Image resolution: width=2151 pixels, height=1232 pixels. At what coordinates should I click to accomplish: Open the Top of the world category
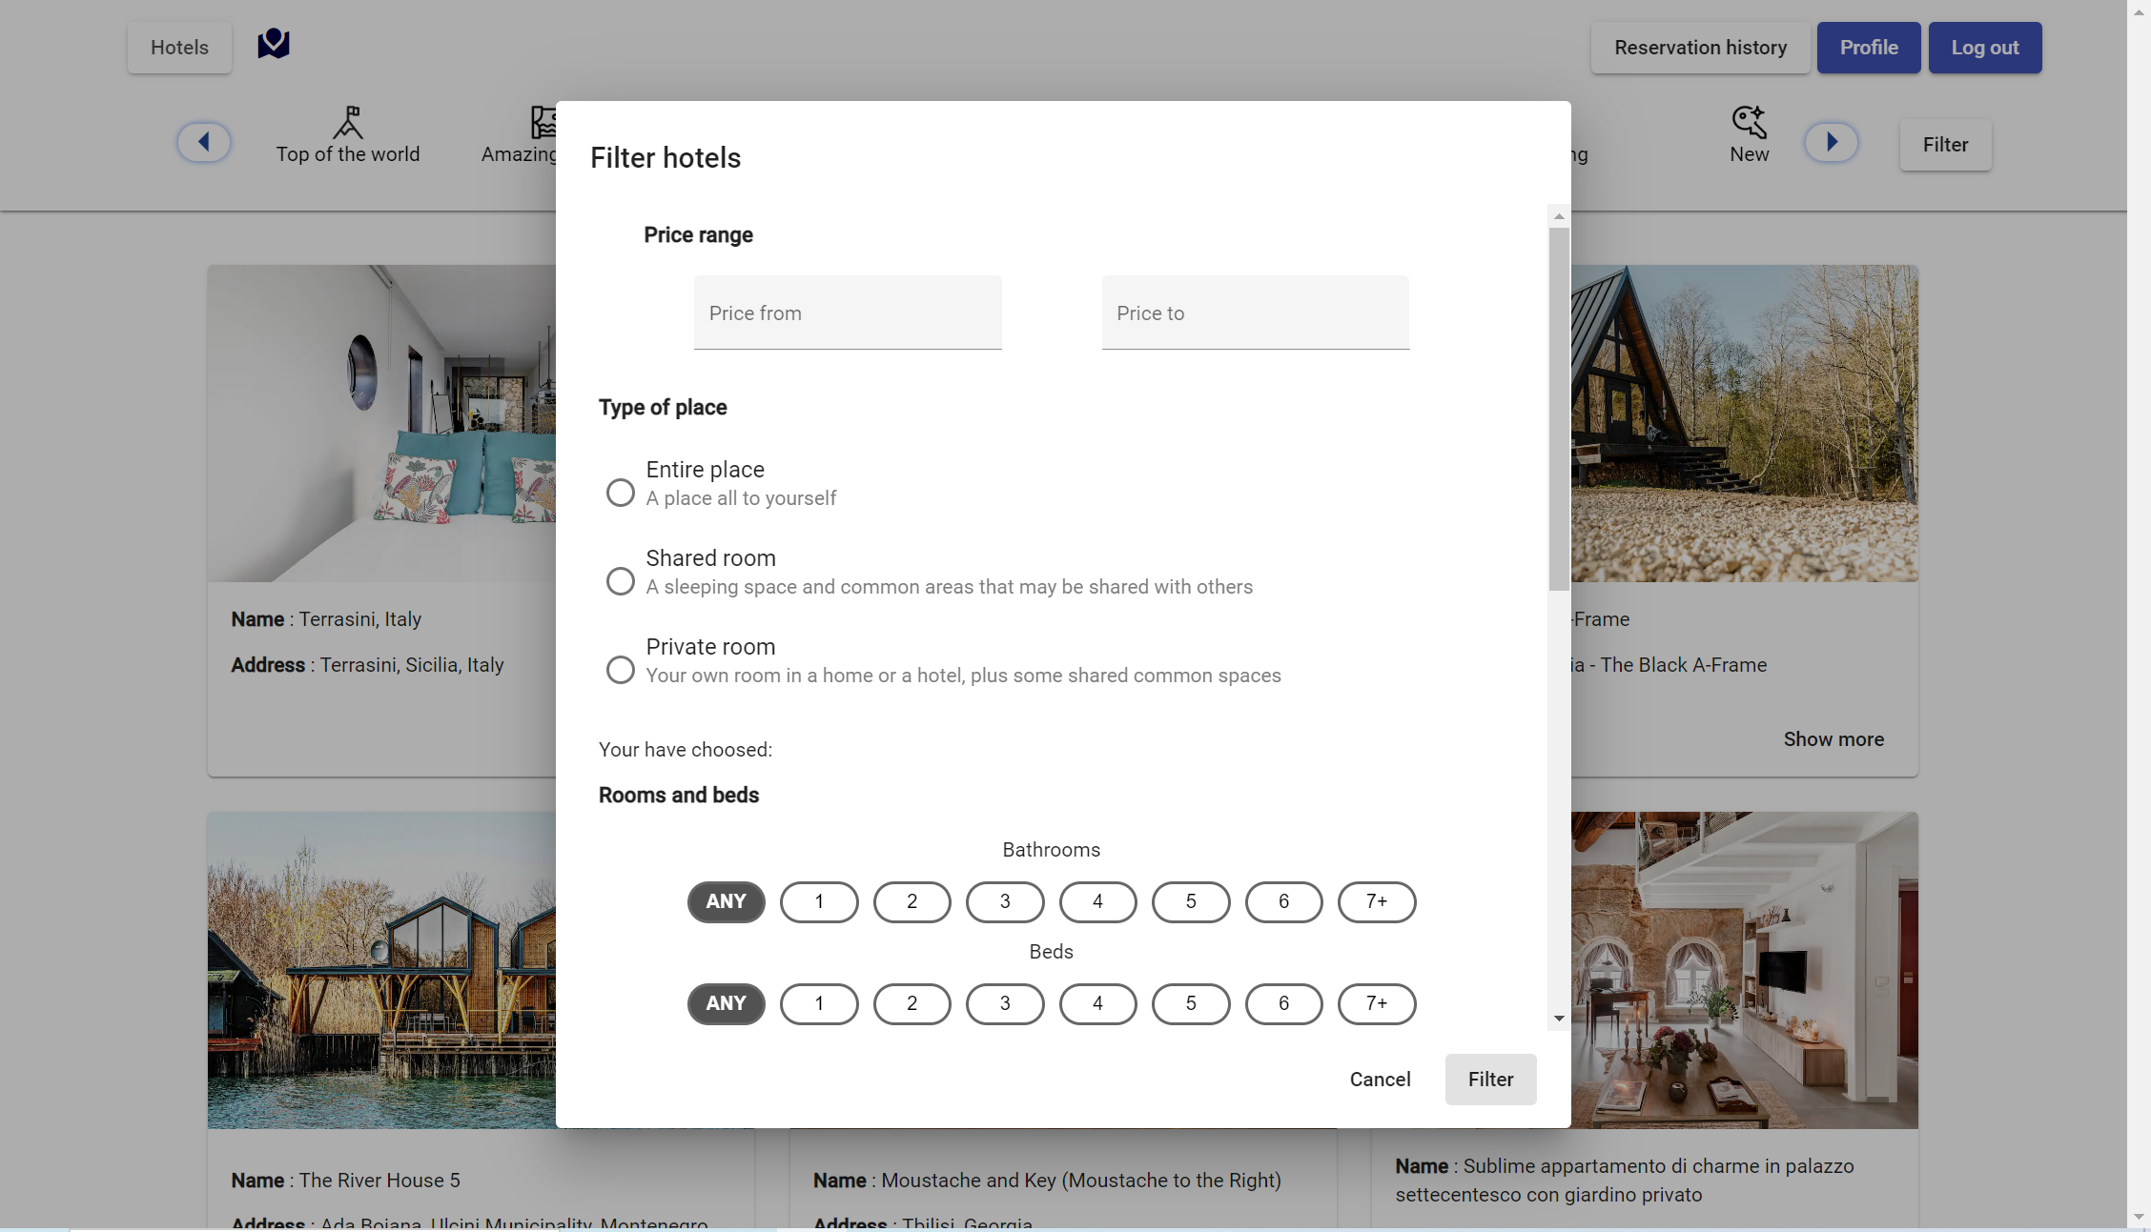348,136
